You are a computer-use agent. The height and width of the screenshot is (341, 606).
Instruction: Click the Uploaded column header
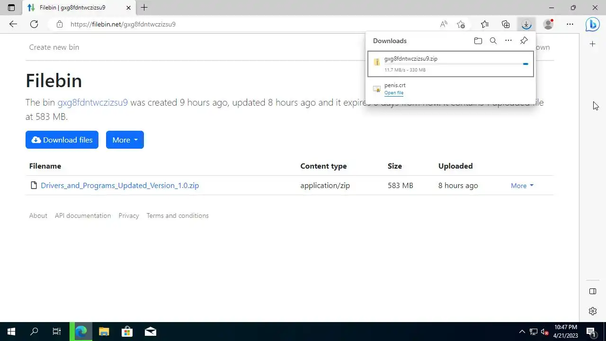pyautogui.click(x=455, y=166)
